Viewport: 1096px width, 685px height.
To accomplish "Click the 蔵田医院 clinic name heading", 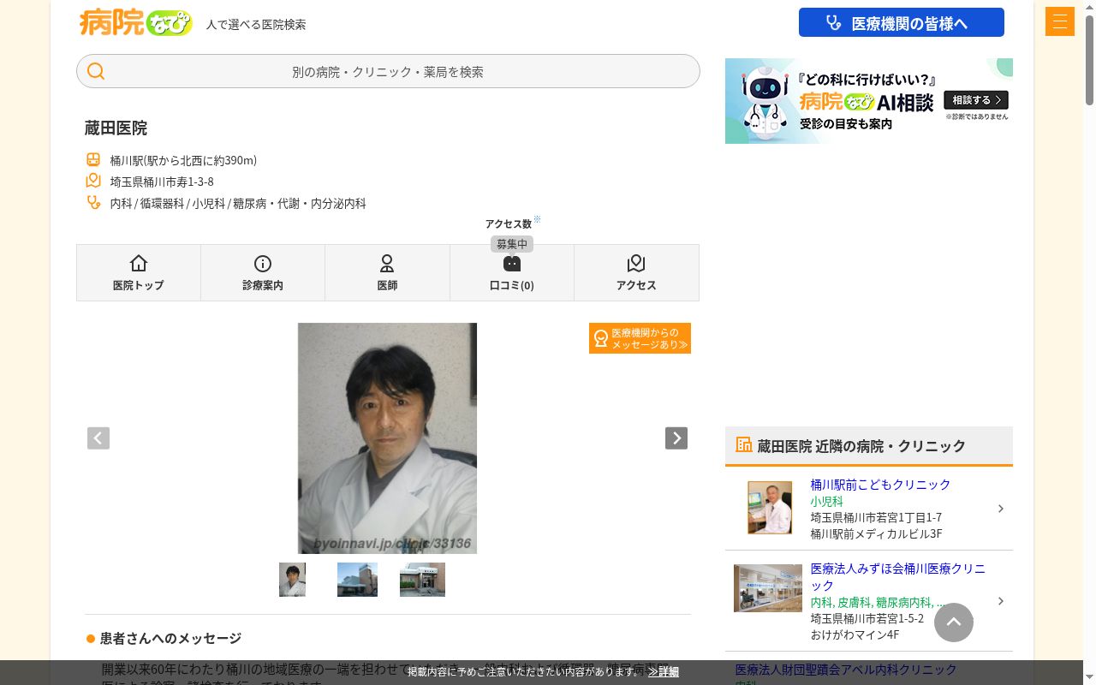I will (116, 128).
